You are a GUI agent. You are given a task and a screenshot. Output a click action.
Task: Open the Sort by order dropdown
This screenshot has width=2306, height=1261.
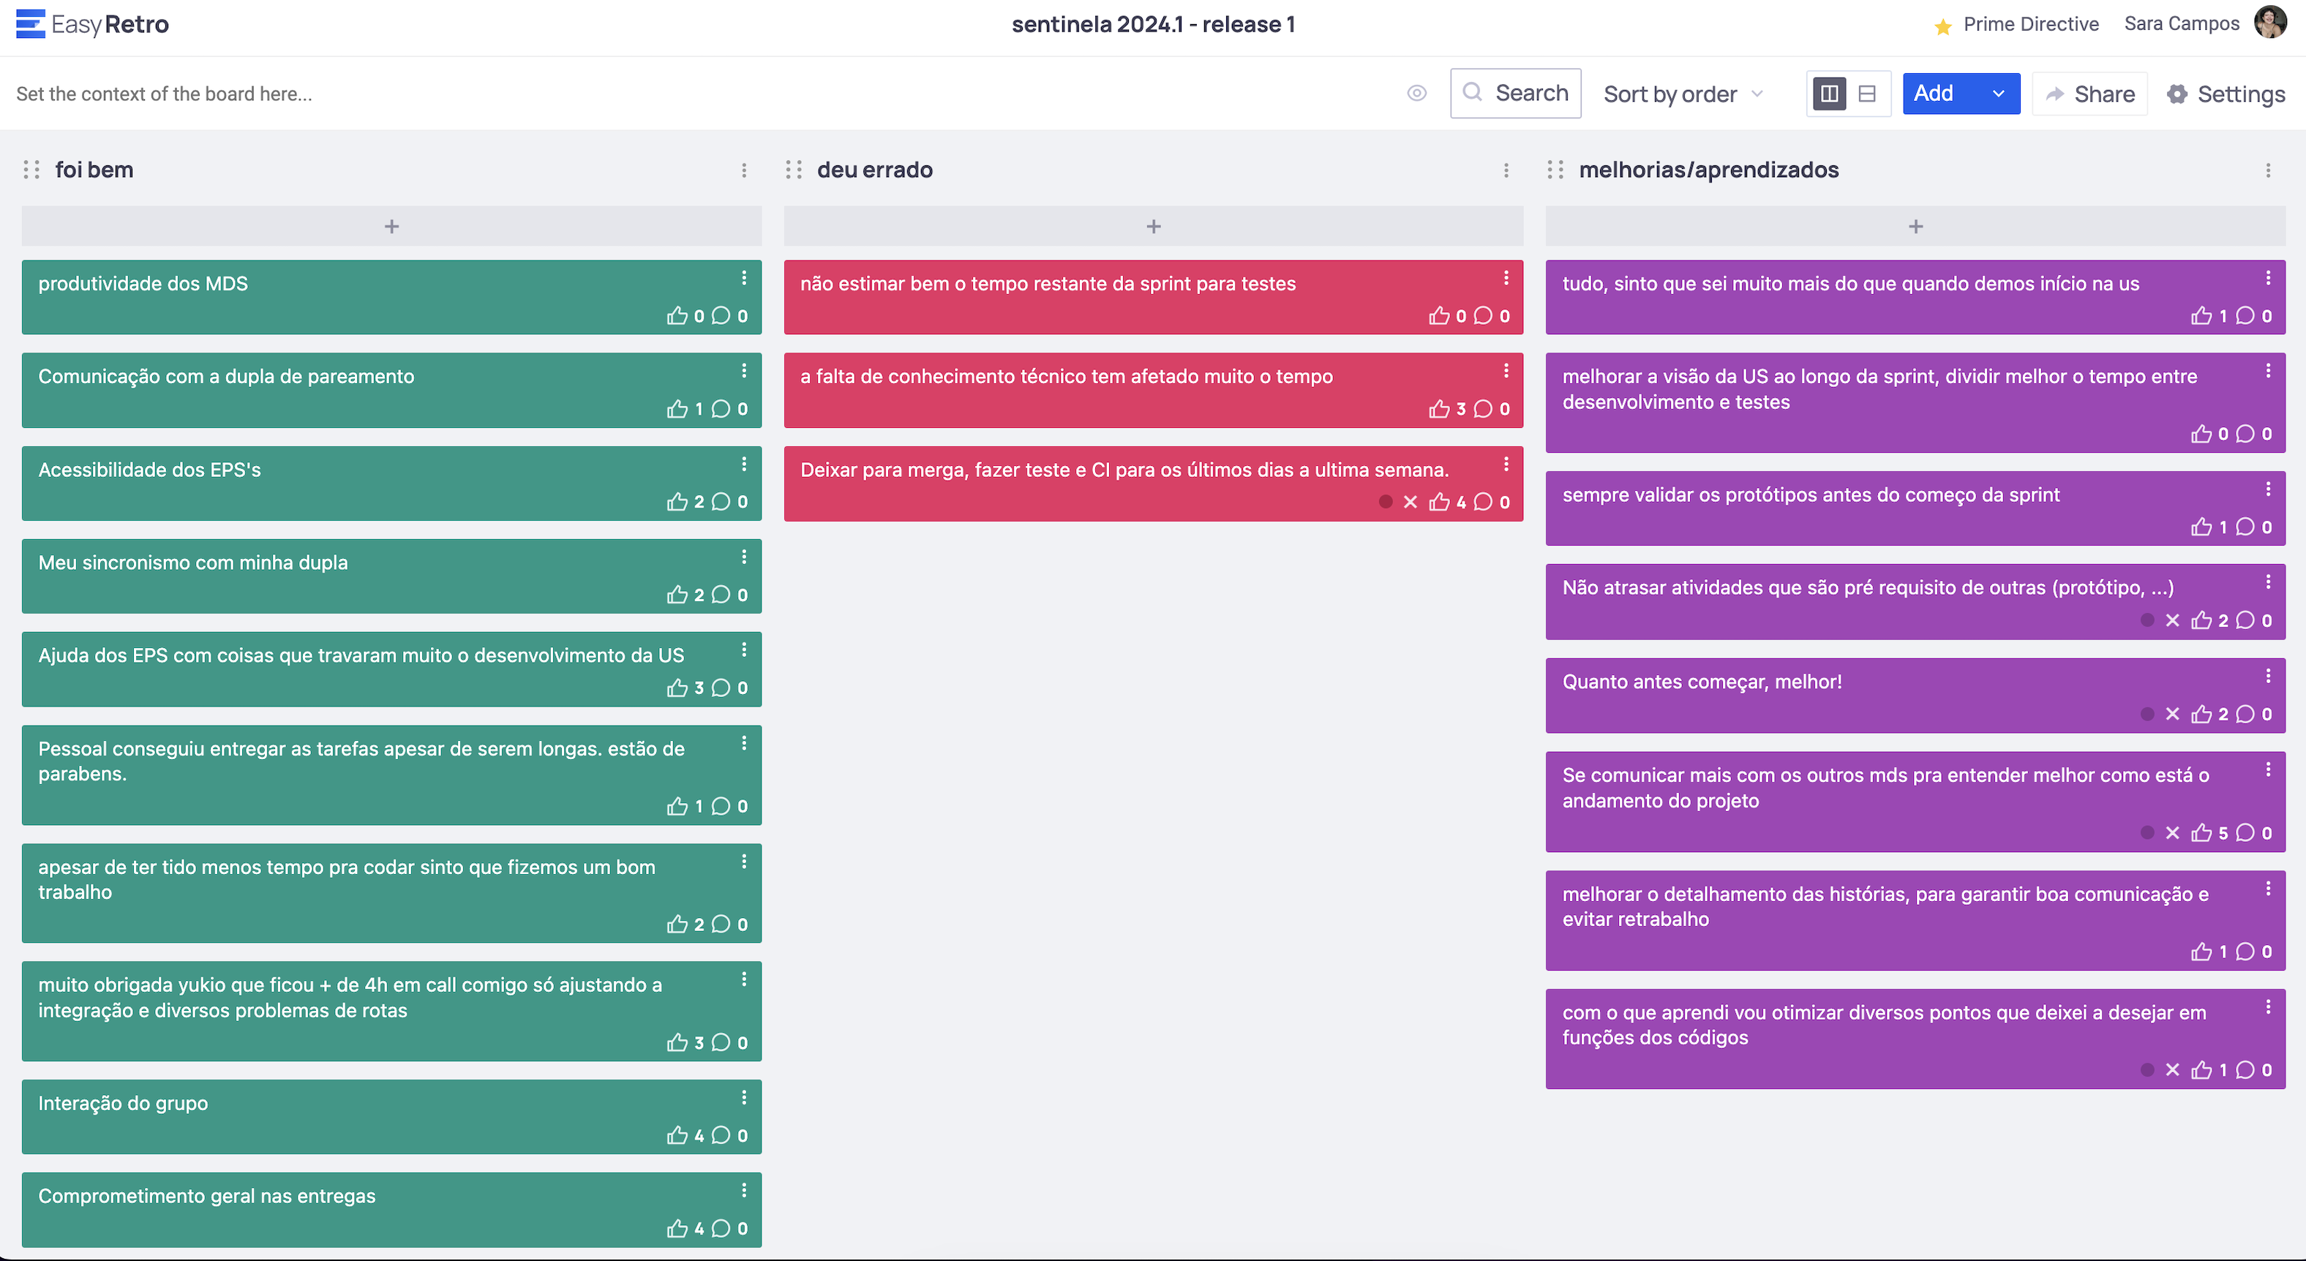(1683, 94)
